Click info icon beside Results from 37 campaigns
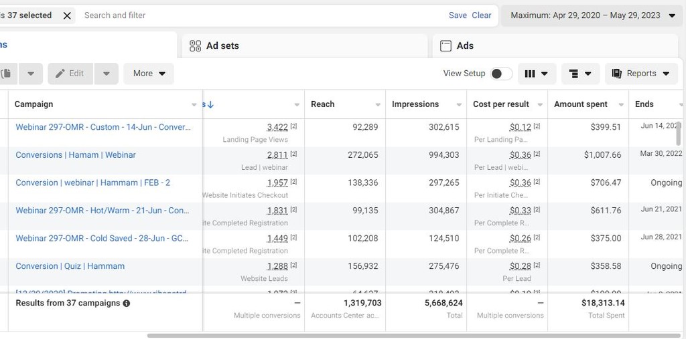Image resolution: width=686 pixels, height=339 pixels. [x=127, y=304]
